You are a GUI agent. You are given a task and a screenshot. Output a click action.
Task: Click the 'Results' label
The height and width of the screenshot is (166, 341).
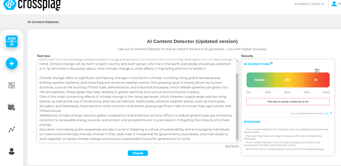pos(247,56)
